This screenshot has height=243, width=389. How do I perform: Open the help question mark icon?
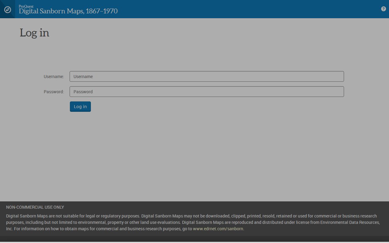384,9
